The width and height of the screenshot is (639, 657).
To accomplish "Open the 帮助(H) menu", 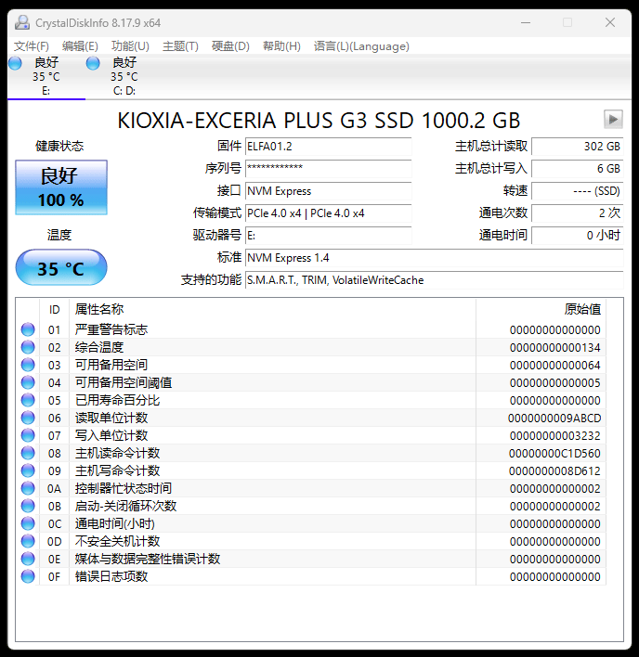I will coord(281,46).
